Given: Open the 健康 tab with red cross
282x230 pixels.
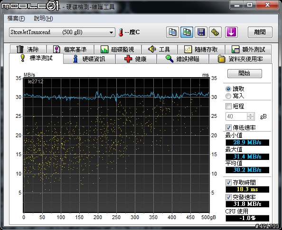Looking at the screenshot, I should (x=136, y=59).
